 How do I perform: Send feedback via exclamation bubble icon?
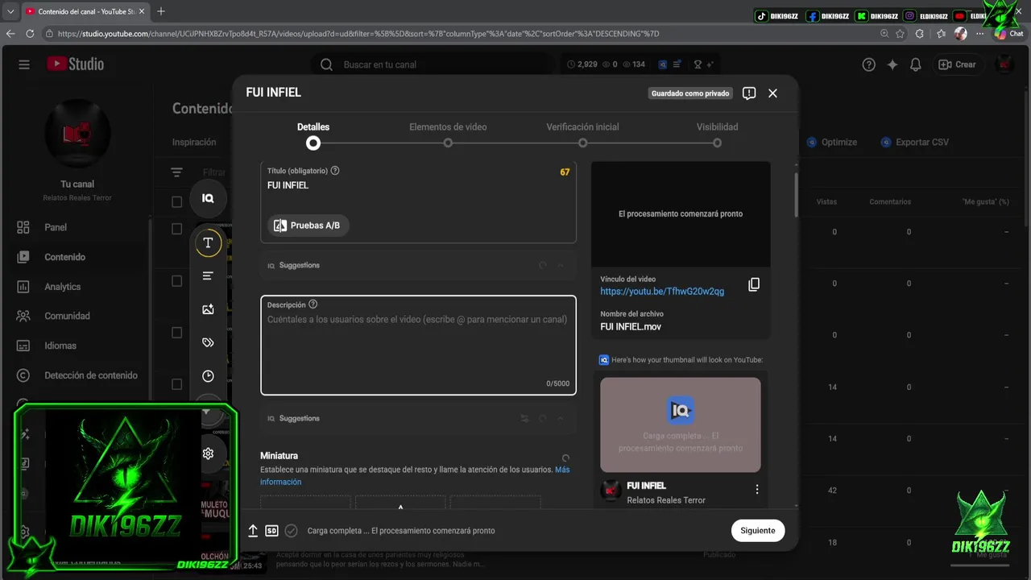tap(749, 93)
